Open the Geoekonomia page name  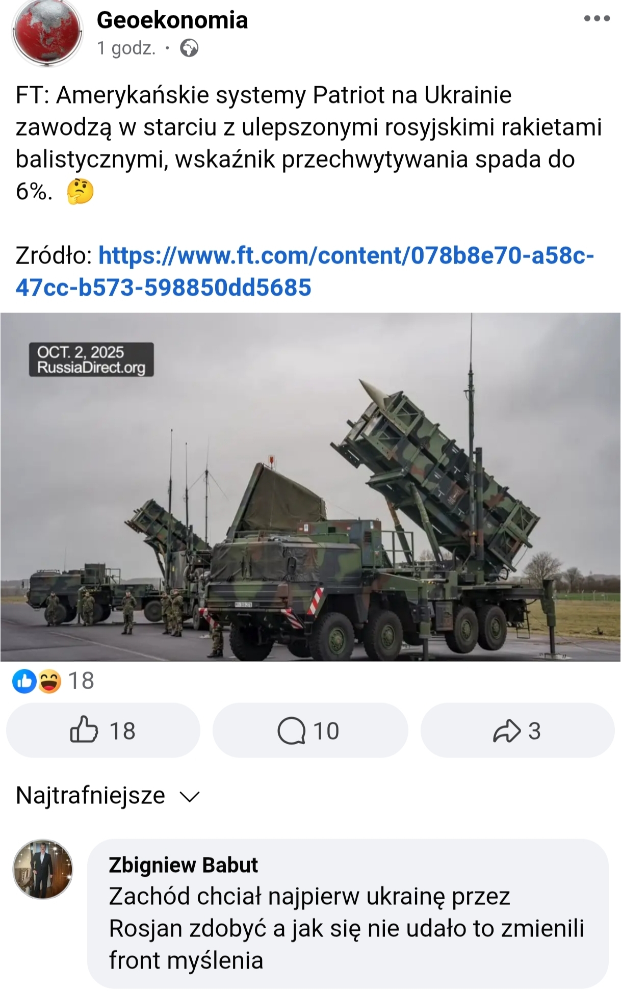172,20
